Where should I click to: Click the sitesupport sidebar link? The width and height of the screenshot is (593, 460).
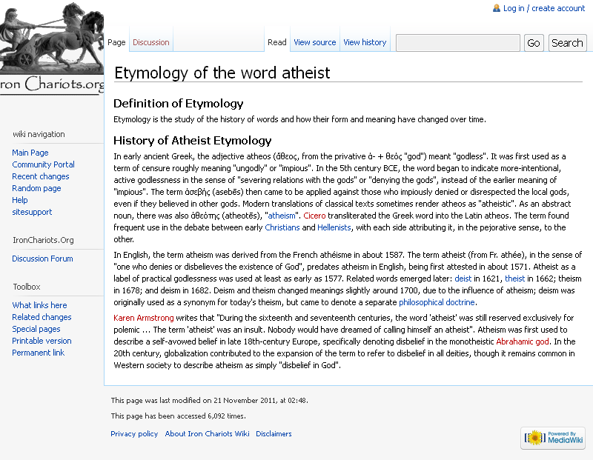(32, 212)
